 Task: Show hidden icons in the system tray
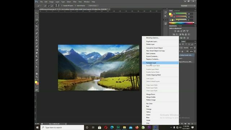click(x=171, y=127)
